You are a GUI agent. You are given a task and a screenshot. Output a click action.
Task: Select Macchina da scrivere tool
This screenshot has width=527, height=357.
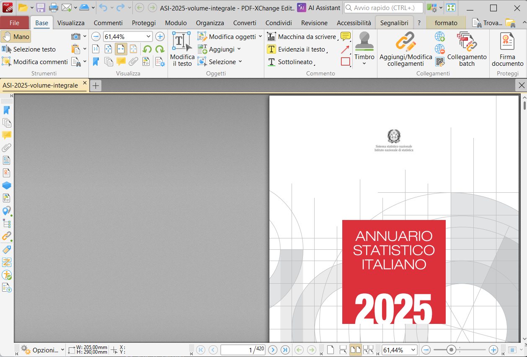302,36
